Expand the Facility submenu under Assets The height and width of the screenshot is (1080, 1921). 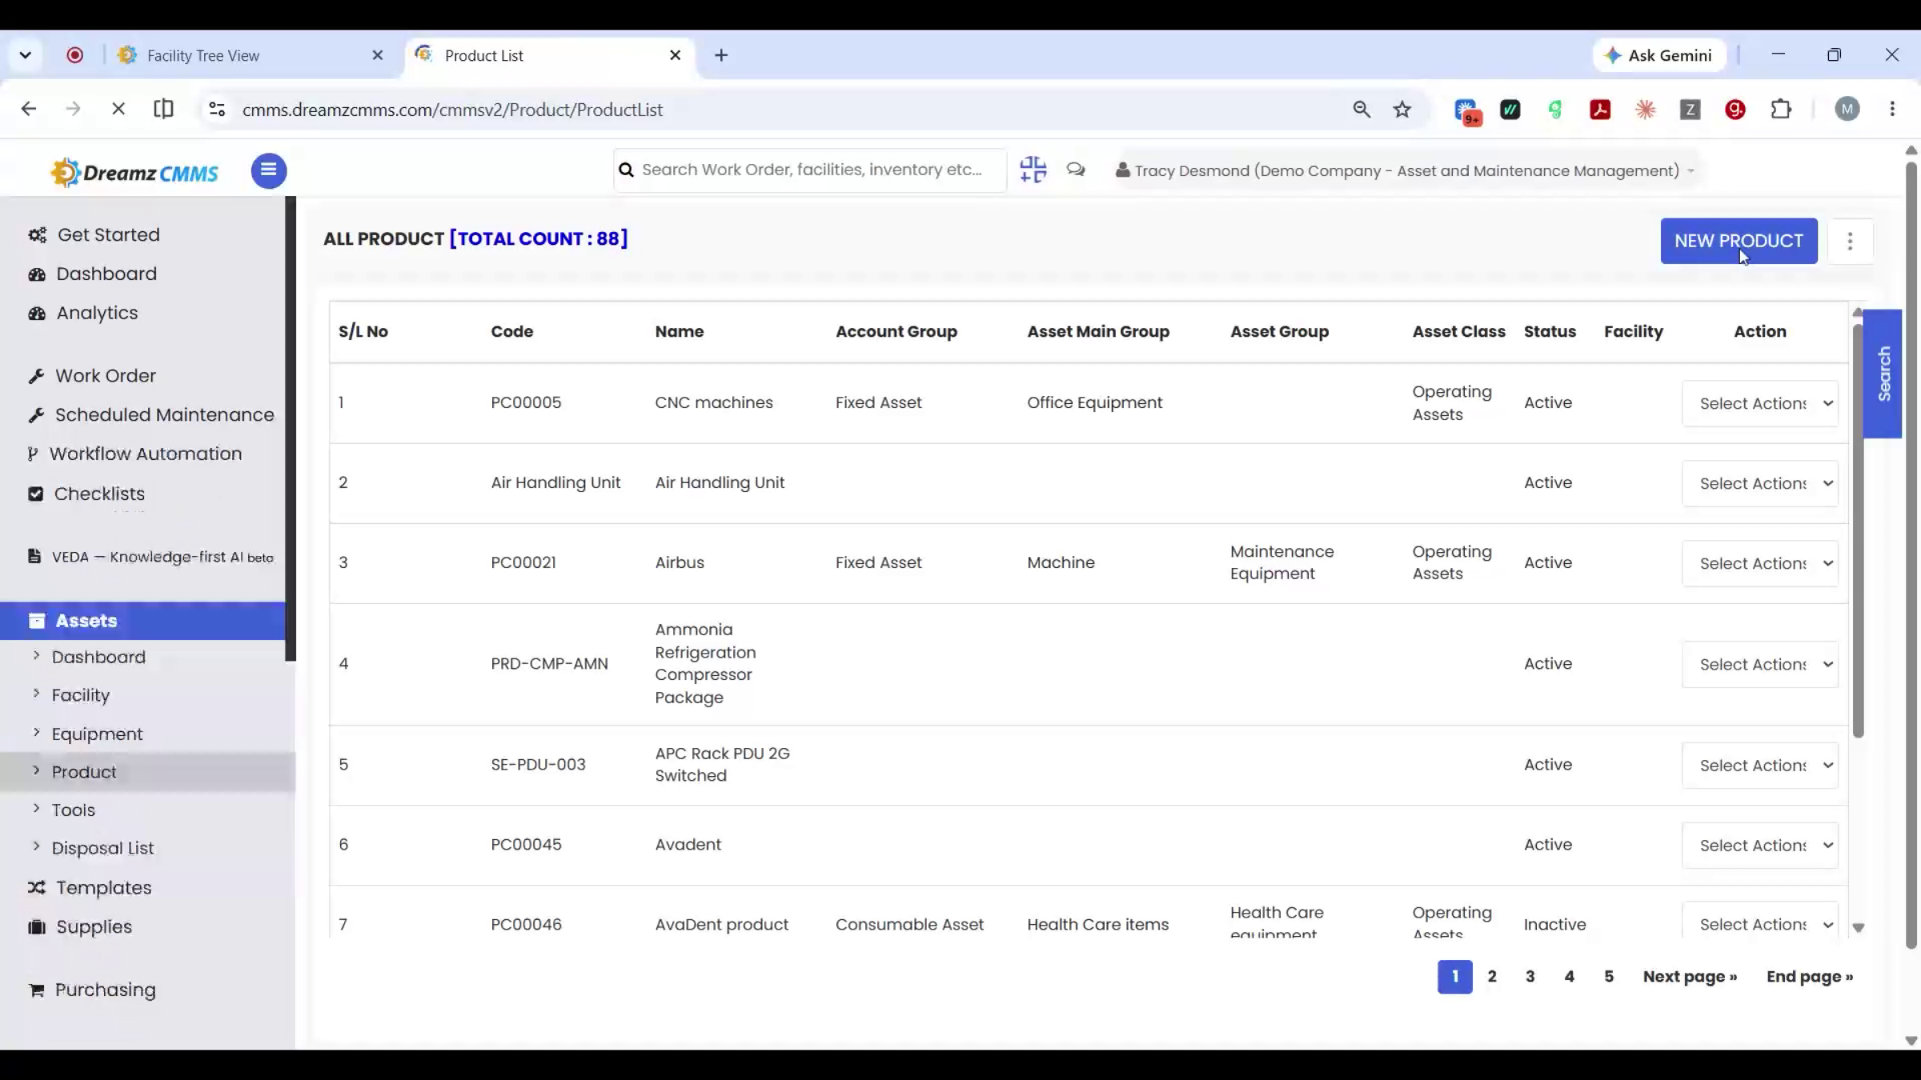80,695
